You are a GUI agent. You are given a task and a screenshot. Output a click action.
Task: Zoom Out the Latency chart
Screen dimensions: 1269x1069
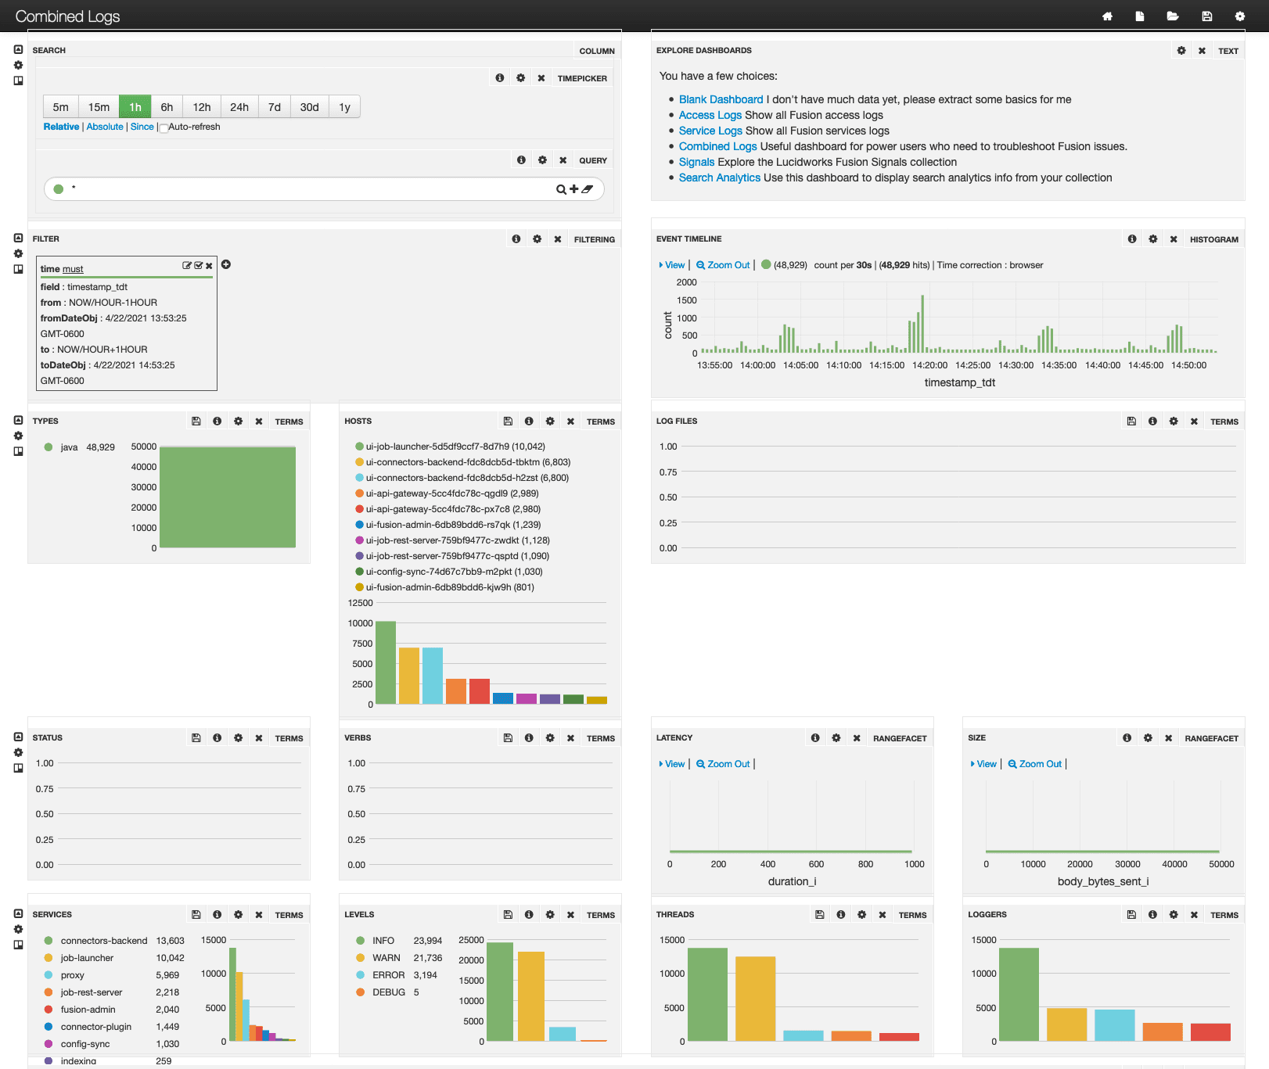[x=723, y=764]
